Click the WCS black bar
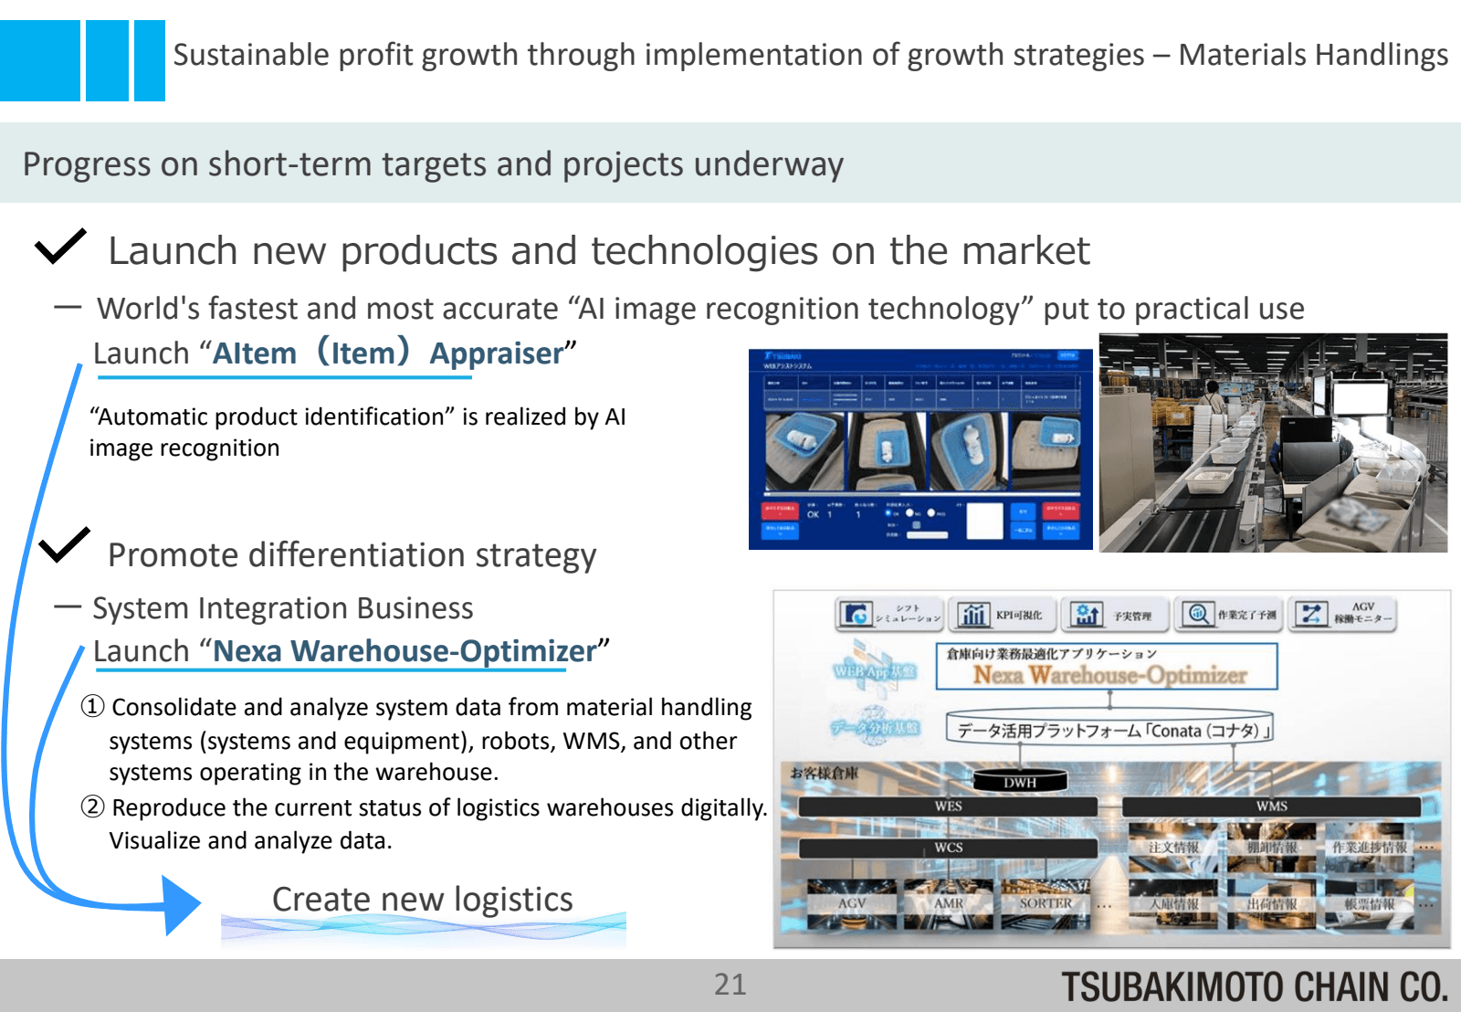Image resolution: width=1461 pixels, height=1012 pixels. coord(949,848)
